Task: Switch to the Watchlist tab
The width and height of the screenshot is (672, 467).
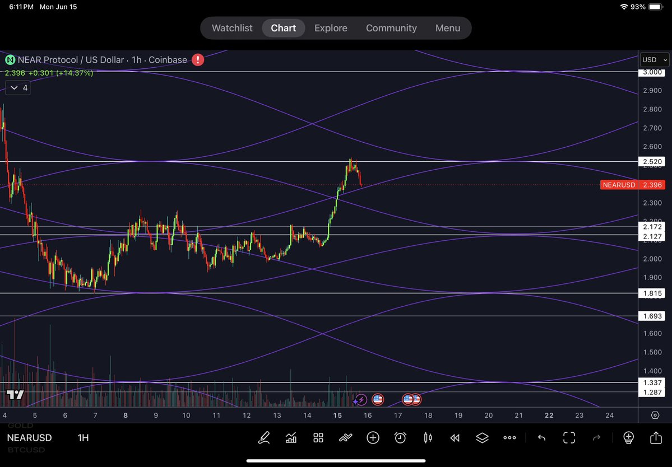Action: (x=232, y=28)
